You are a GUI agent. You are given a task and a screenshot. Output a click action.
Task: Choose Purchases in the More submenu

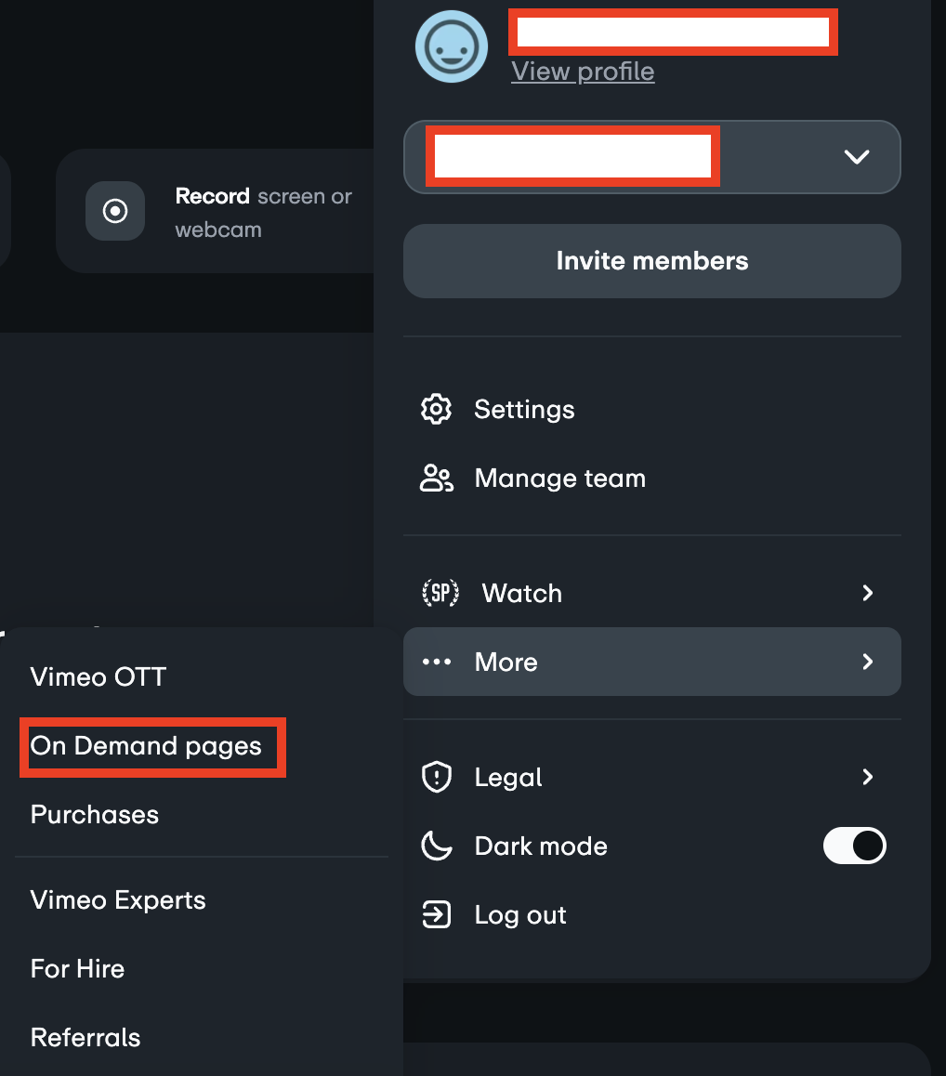tap(95, 815)
